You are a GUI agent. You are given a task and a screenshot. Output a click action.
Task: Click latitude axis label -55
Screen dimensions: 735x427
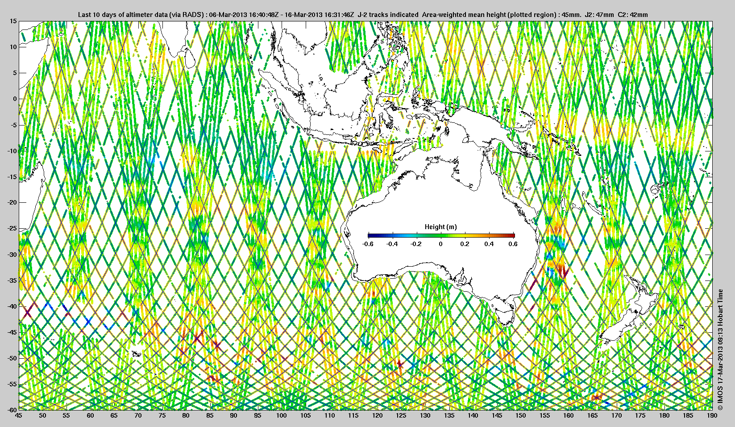pyautogui.click(x=12, y=384)
